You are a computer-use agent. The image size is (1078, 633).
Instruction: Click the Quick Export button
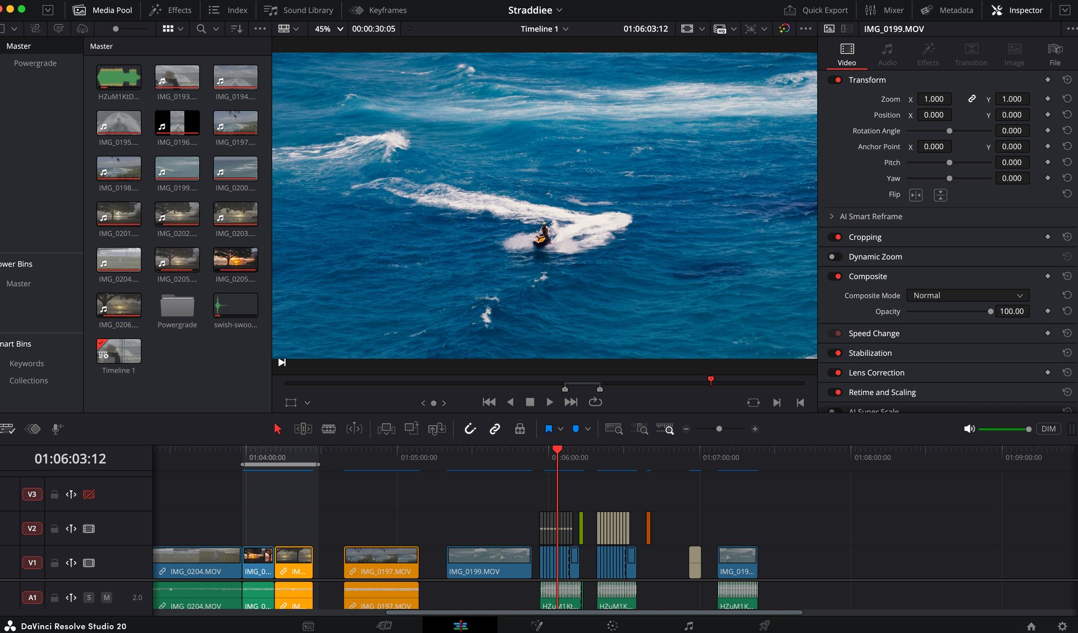(816, 10)
